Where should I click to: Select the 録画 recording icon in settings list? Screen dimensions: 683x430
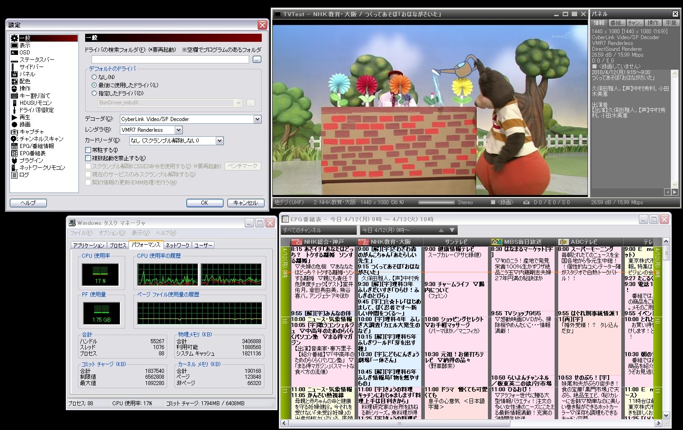(14, 125)
